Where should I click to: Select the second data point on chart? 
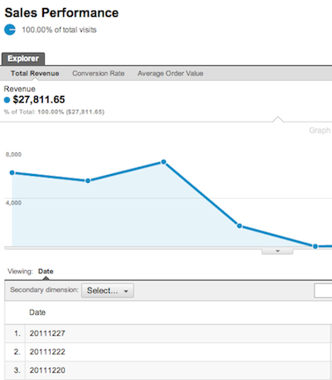88,180
